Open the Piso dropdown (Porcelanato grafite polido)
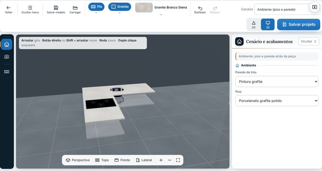 click(277, 100)
